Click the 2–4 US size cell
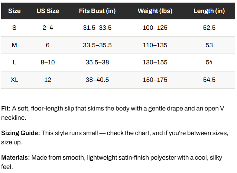The image size is (237, 173). [48, 28]
